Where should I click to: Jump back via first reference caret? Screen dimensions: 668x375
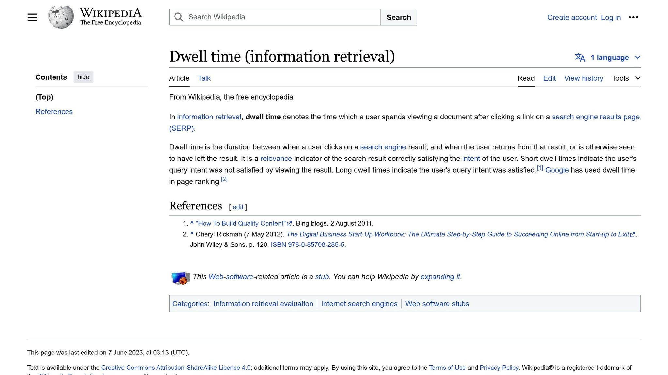(192, 223)
